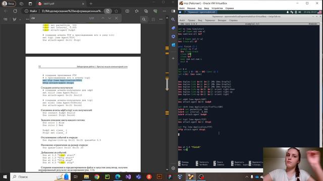Open Adobe Illustrator from the taskbar
The height and width of the screenshot is (181, 323).
point(159,176)
